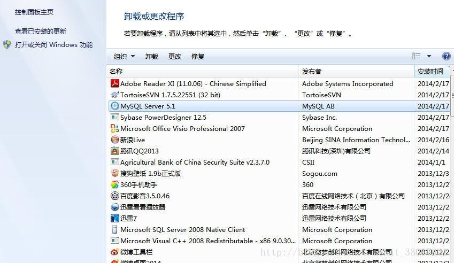Viewport: 454px width, 263px height.
Task: Click the 修复 toolbar button
Action: (198, 56)
